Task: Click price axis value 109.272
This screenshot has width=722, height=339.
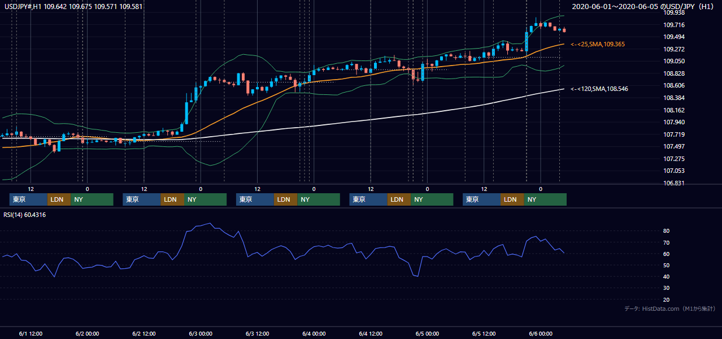Action: (674, 49)
